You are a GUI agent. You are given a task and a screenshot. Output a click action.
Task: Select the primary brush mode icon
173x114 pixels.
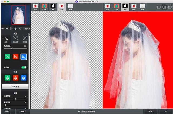coord(6,39)
